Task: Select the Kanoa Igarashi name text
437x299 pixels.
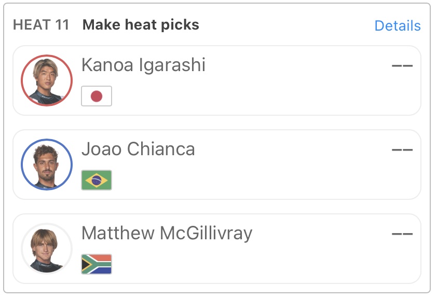Action: [143, 65]
